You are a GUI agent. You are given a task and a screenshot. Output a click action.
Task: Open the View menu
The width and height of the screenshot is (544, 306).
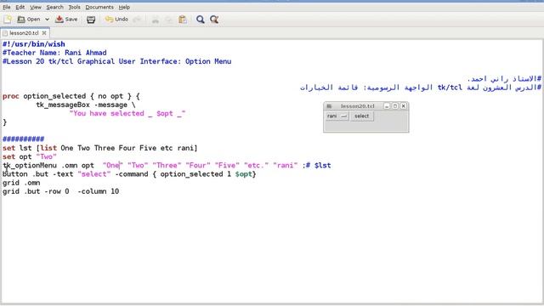[36, 7]
